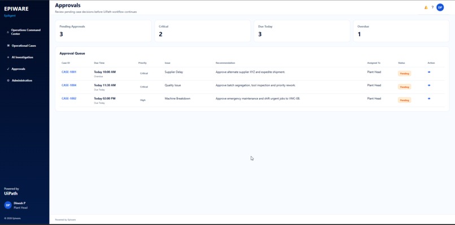Click the DP avatar beside Dinesh P
Viewport: 455px width, 225px height.
pos(8,205)
